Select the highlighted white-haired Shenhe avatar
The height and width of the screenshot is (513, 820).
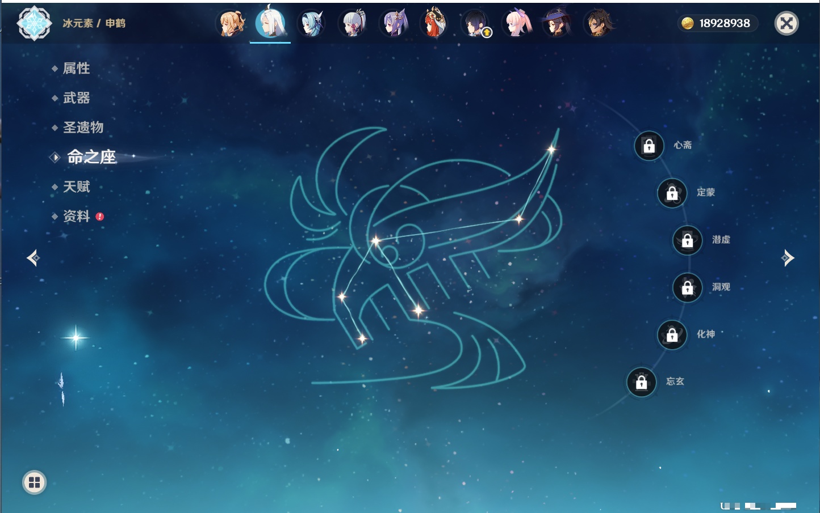point(270,23)
